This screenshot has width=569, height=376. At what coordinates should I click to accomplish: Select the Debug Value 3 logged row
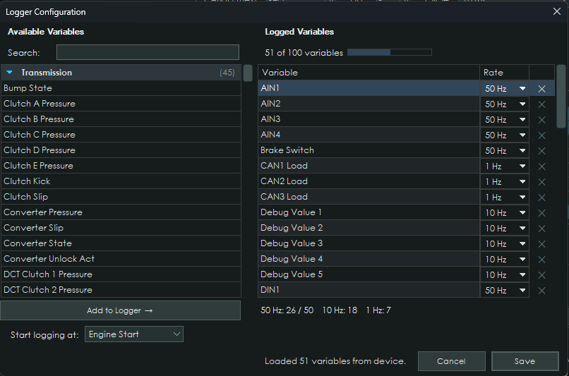(369, 243)
